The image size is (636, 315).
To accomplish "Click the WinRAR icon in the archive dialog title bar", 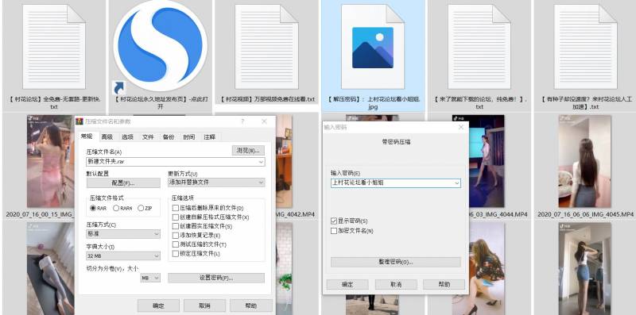I will click(79, 121).
